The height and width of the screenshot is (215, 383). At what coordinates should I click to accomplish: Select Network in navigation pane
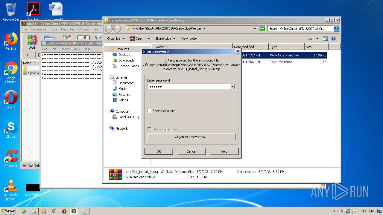(121, 128)
